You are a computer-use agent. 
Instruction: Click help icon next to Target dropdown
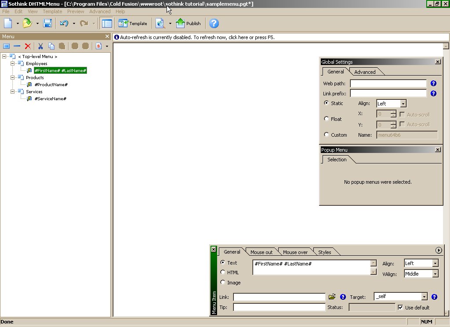[434, 297]
